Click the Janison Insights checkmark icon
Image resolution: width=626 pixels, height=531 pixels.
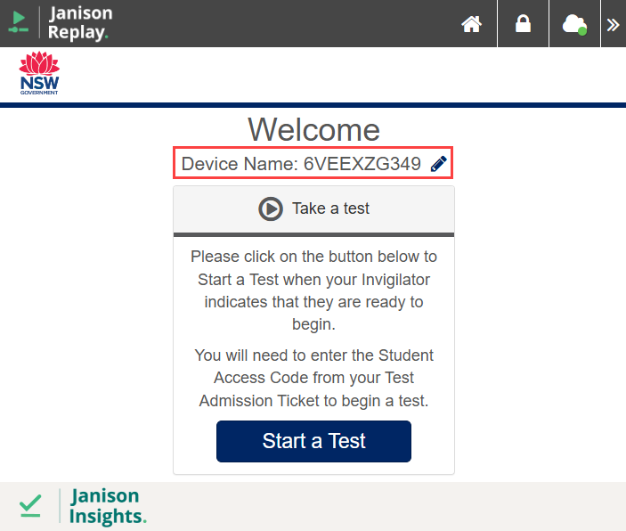(30, 505)
